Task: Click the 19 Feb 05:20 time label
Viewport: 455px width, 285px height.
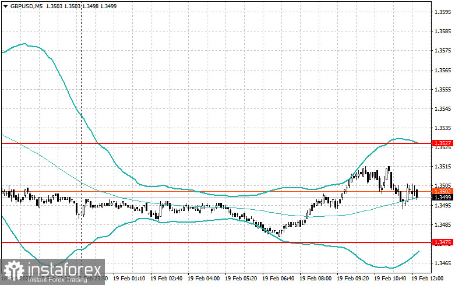Action: (x=241, y=279)
